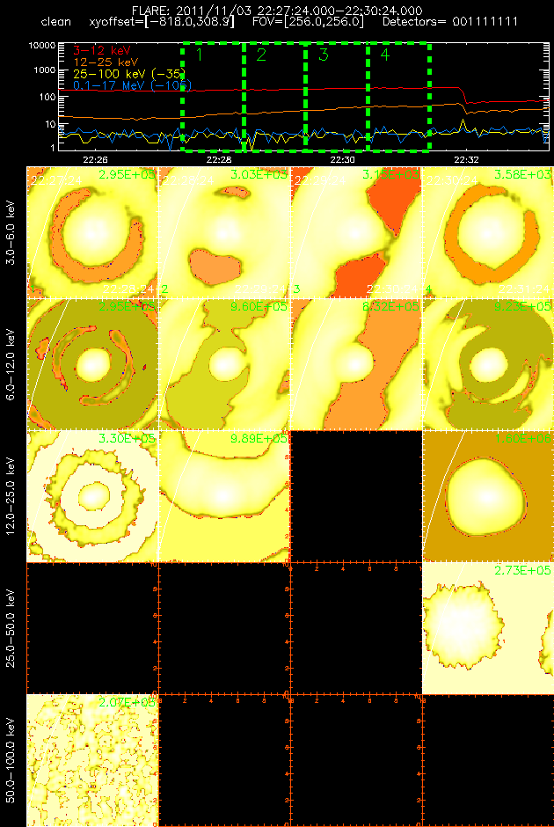Open the 12.0-25.0 keV image labeled 3.30E+05
This screenshot has width=554, height=827.
[92, 496]
